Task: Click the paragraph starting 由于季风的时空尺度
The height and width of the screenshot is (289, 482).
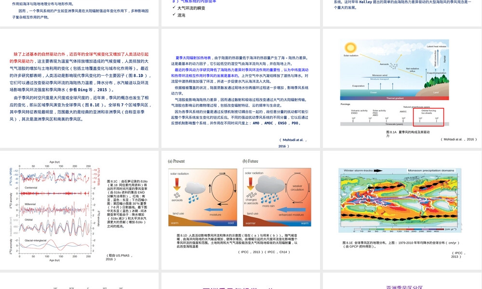Action: pyautogui.click(x=80, y=108)
